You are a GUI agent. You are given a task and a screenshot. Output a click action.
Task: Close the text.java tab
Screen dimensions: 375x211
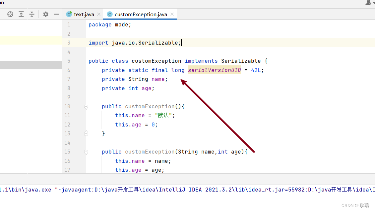point(98,14)
